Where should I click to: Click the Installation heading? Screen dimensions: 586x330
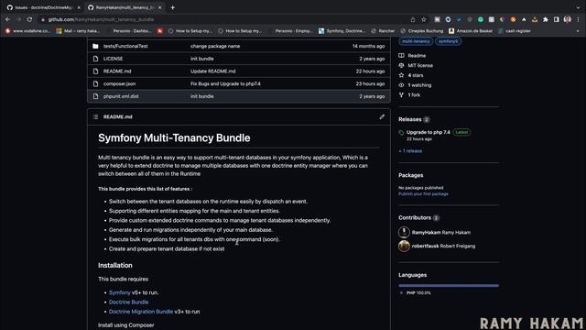tap(115, 265)
